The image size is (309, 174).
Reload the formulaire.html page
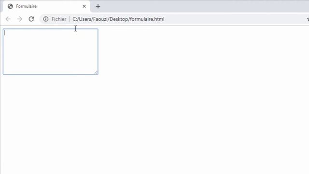(x=31, y=19)
